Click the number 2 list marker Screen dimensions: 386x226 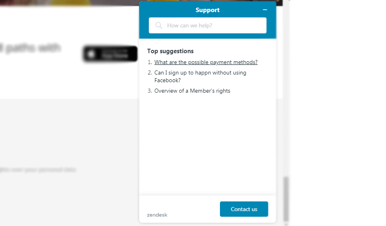(x=150, y=73)
